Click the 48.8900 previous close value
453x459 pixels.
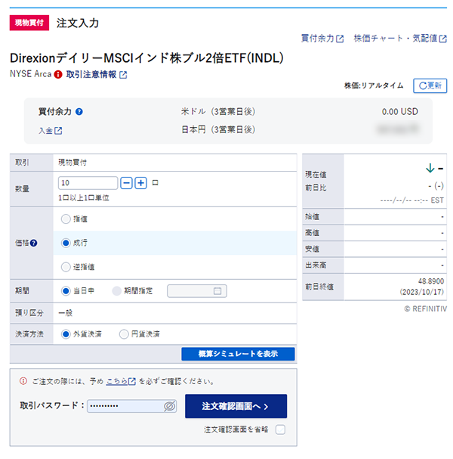pos(431,281)
